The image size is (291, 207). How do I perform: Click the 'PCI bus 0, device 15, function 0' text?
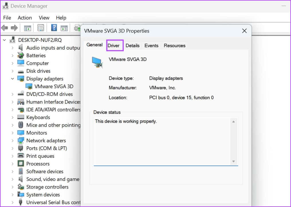pos(181,98)
